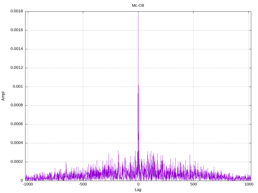Click the 0.0014 y-axis tick label
The width and height of the screenshot is (258, 193).
17,49
